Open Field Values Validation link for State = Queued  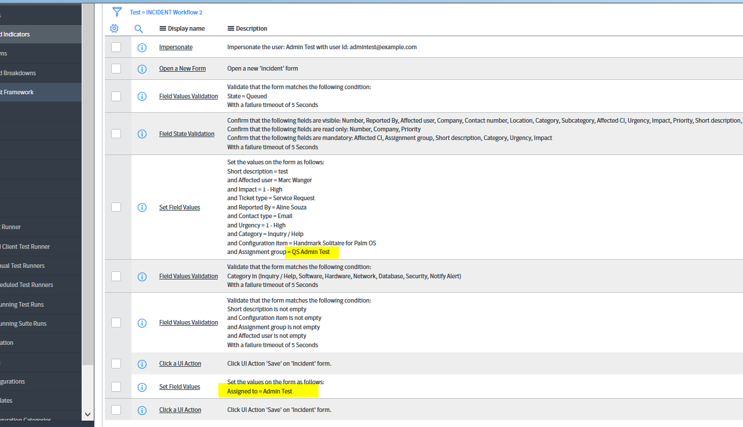[x=189, y=97]
